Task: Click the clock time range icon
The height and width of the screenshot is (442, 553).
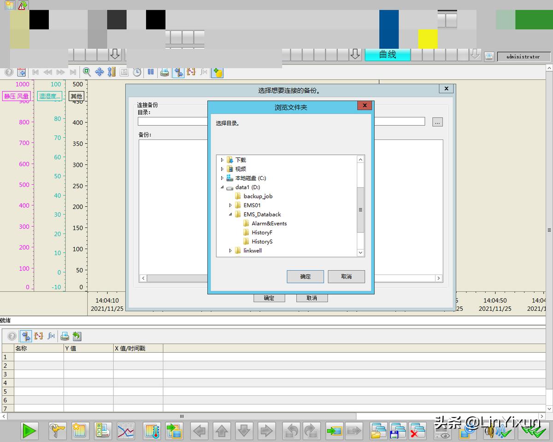Action: [137, 72]
